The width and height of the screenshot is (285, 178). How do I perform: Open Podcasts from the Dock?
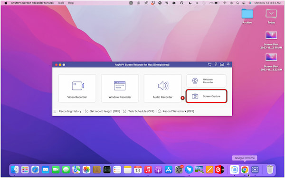(x=158, y=169)
